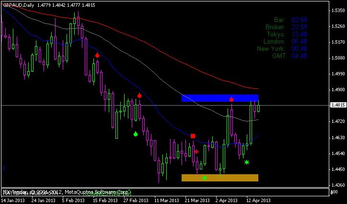Click the last green candle at the right edge

[258, 108]
